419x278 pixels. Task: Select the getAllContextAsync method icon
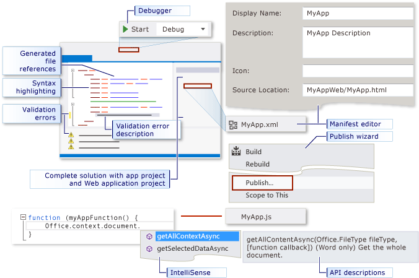point(149,237)
